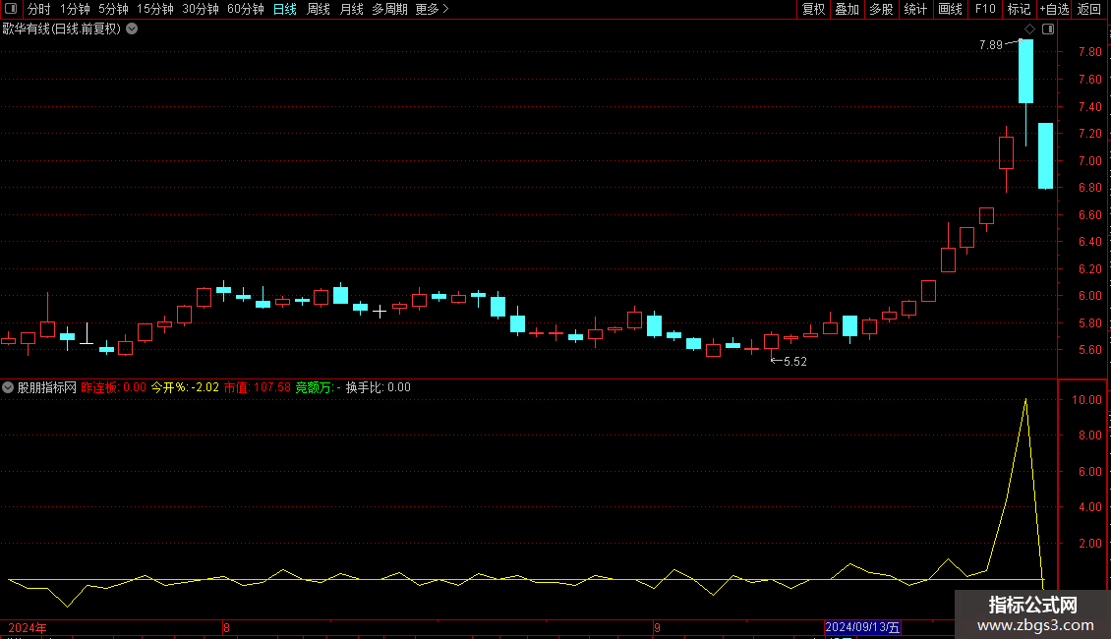
Task: Click the 叠加 overlay button
Action: coord(847,9)
